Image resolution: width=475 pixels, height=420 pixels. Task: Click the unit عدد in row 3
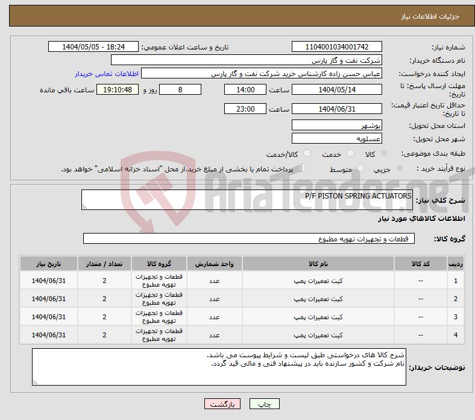215,317
